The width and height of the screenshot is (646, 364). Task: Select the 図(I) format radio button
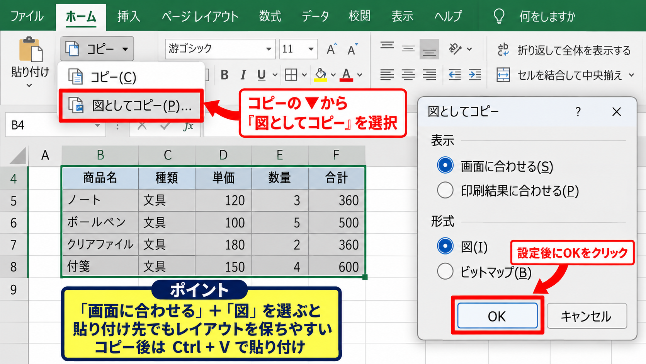pos(445,246)
